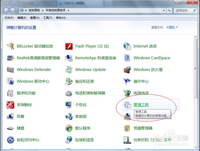Go back with the back arrow button

point(6,11)
